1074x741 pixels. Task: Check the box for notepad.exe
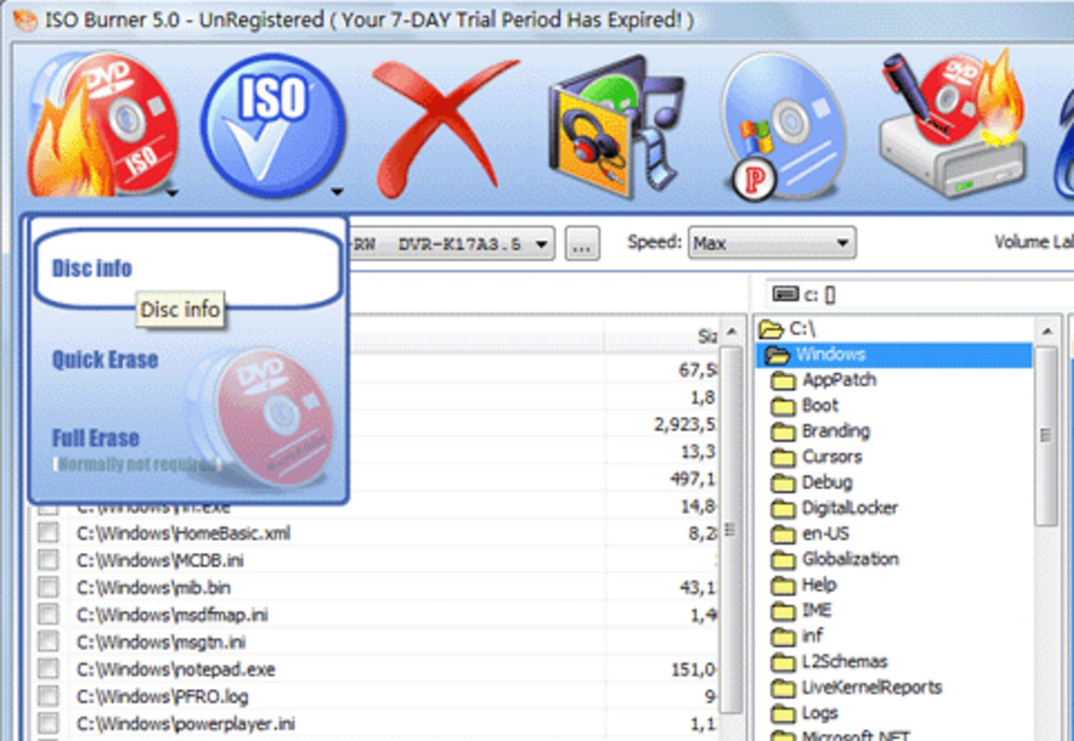[48, 669]
